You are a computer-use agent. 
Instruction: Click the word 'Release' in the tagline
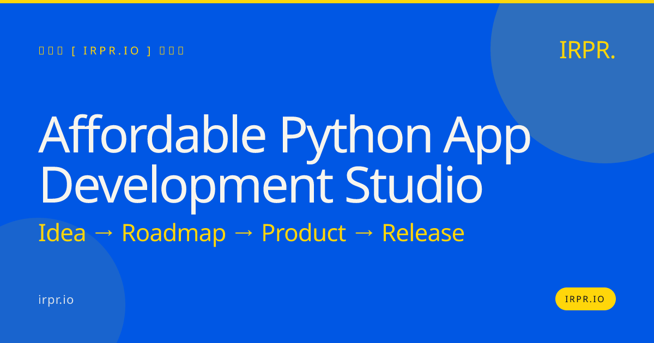(x=423, y=233)
